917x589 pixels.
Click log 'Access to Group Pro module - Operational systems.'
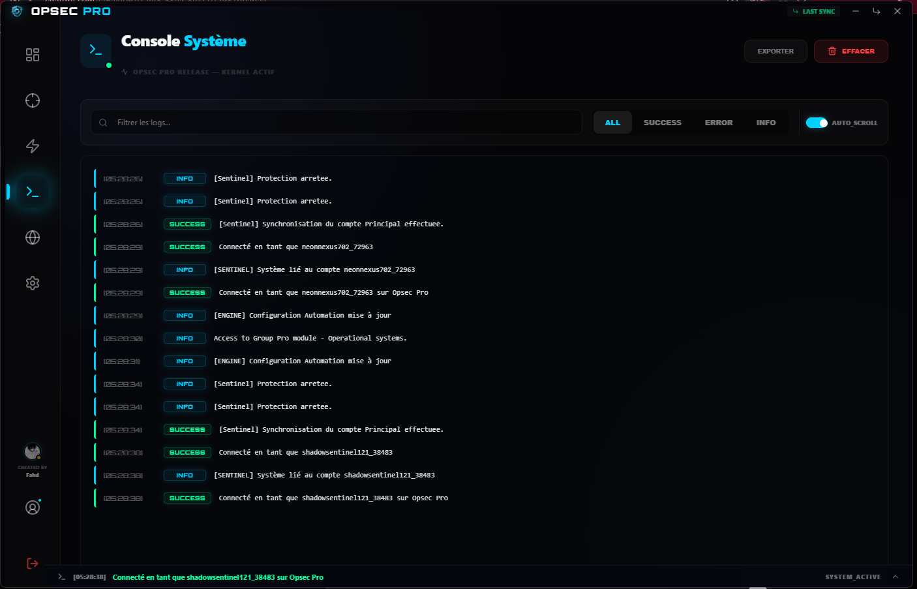(310, 338)
